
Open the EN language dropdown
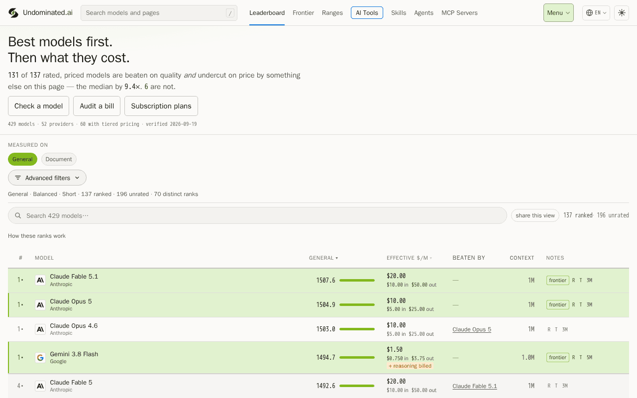pyautogui.click(x=596, y=13)
